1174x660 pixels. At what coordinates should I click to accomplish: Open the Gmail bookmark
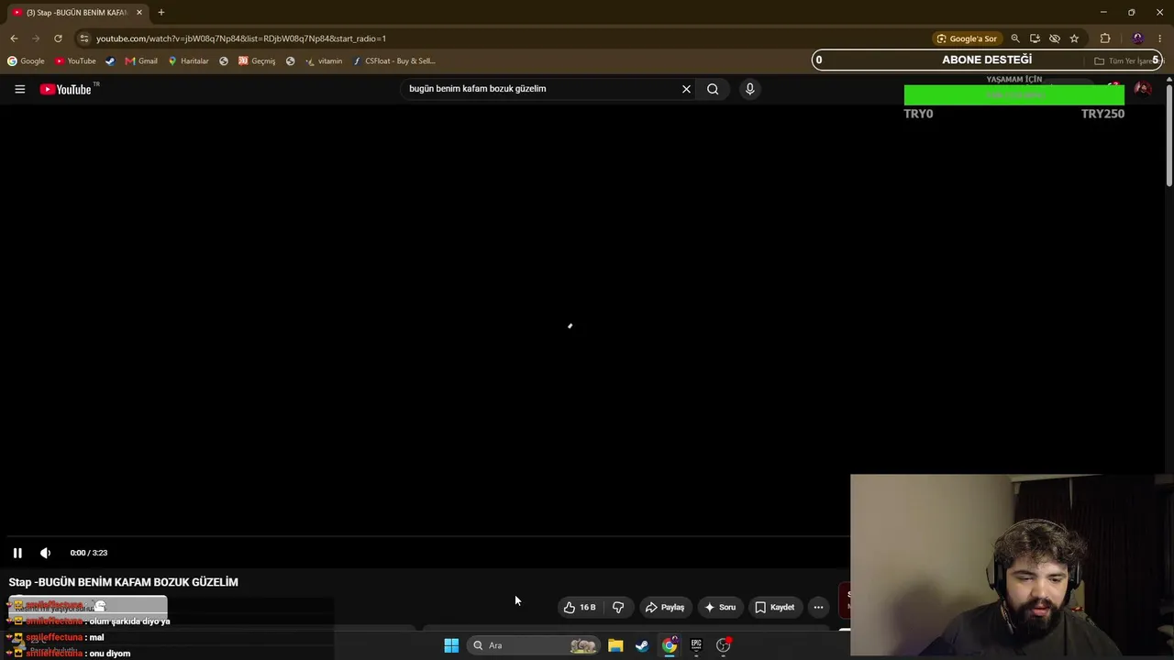(141, 61)
